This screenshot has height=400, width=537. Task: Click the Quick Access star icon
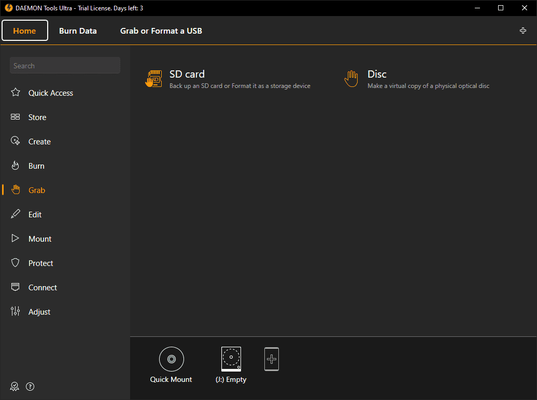pyautogui.click(x=16, y=92)
